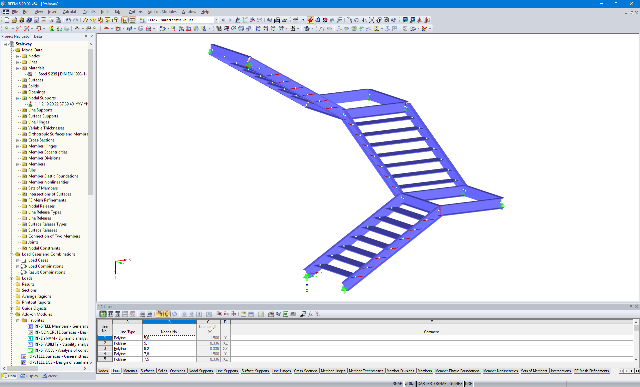Select the Nodes No. cell of line 1

click(169, 338)
